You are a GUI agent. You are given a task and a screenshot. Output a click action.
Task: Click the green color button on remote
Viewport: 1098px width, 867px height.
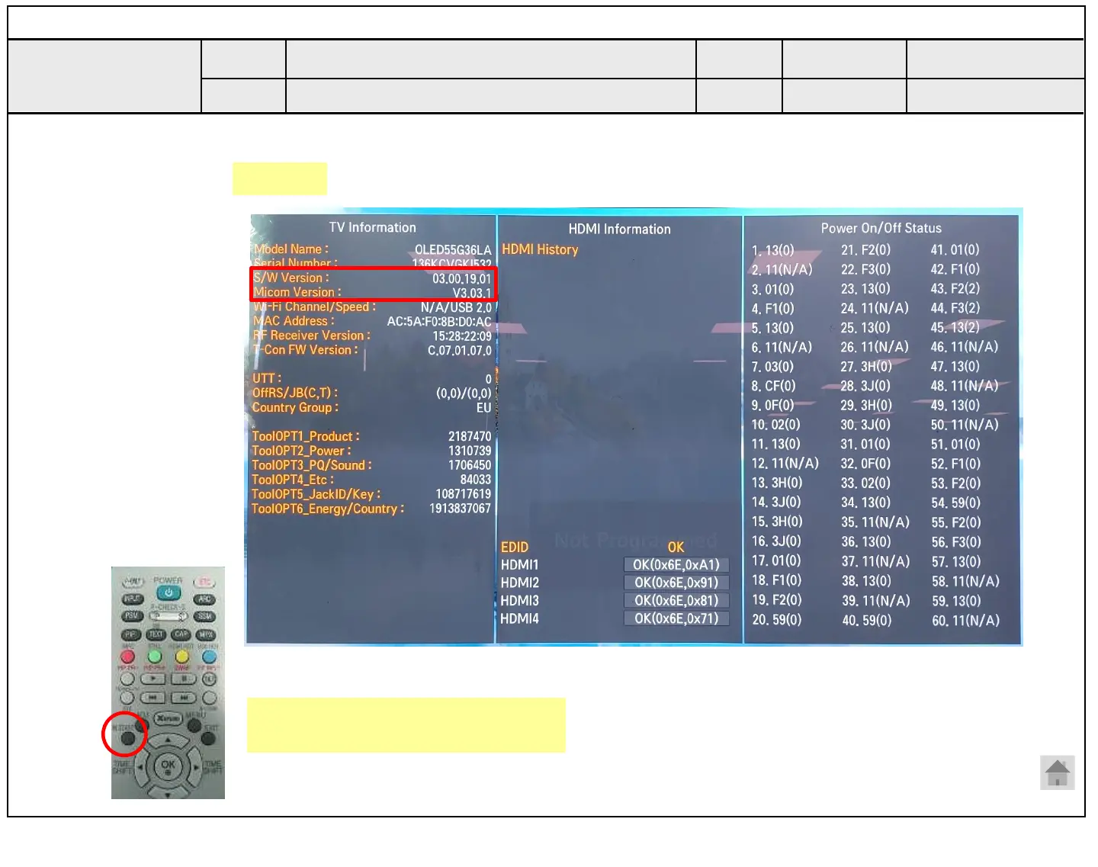155,657
